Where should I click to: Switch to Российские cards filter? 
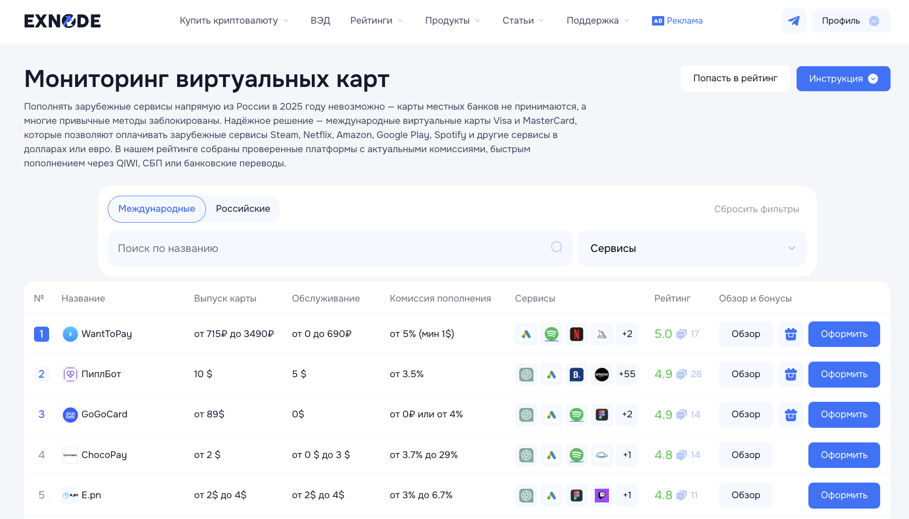(243, 209)
